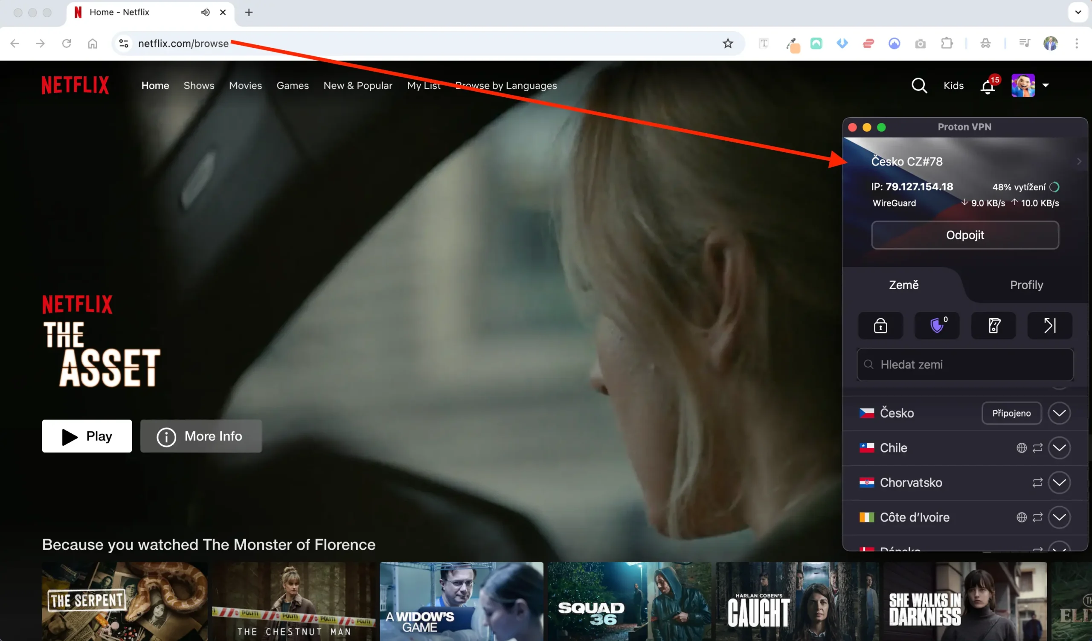Expand the Chile server list
This screenshot has height=641, width=1092.
[1060, 448]
